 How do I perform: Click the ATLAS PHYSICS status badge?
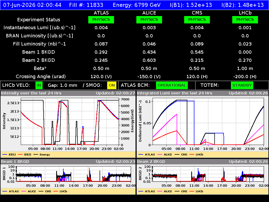tap(101, 19)
